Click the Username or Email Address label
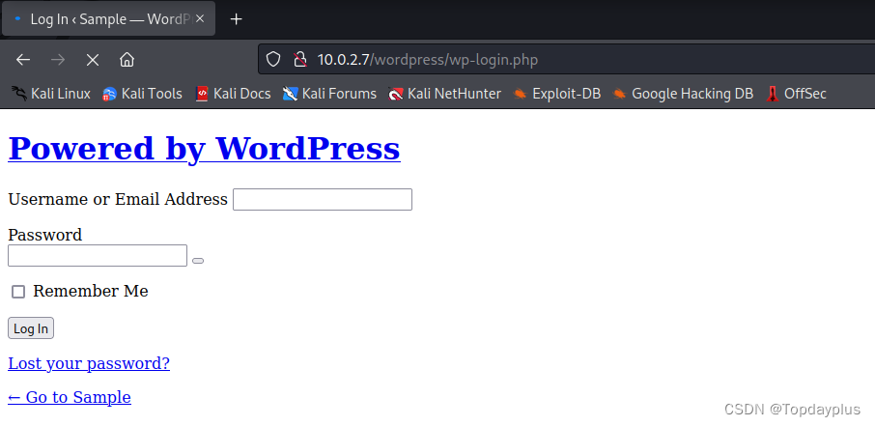 118,199
